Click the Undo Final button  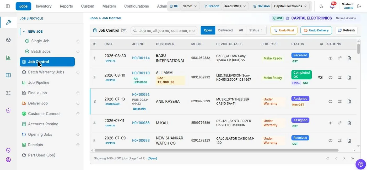(x=284, y=30)
